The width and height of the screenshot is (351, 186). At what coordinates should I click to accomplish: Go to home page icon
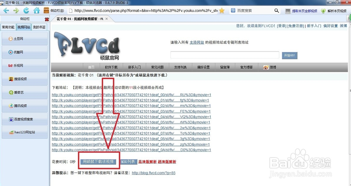point(37,11)
